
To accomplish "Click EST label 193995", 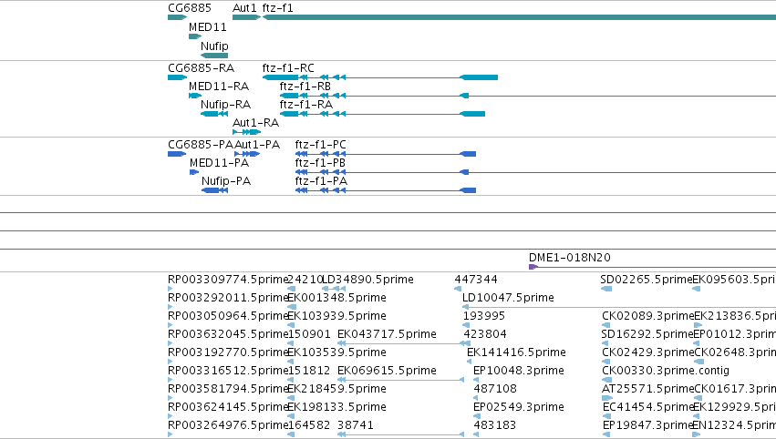I will tap(483, 316).
